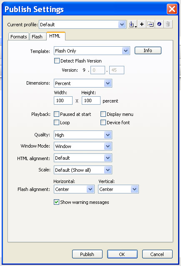181x266 pixels.
Task: Enable Detect Flash Version checkbox
Action: pos(57,61)
